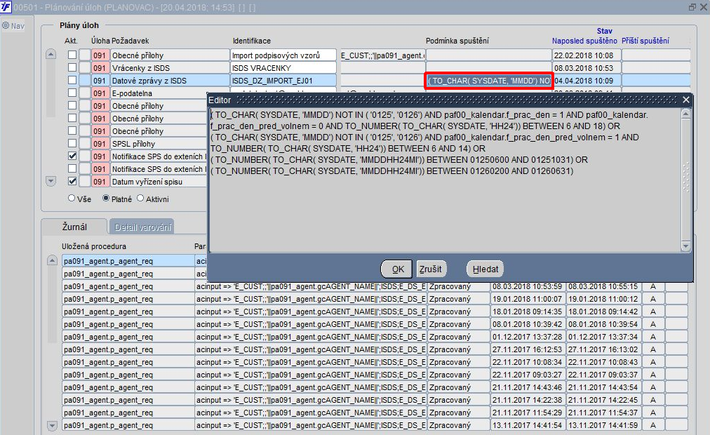Restore the window using title bar icon
Image resolution: width=710 pixels, height=435 pixels.
coord(692,7)
